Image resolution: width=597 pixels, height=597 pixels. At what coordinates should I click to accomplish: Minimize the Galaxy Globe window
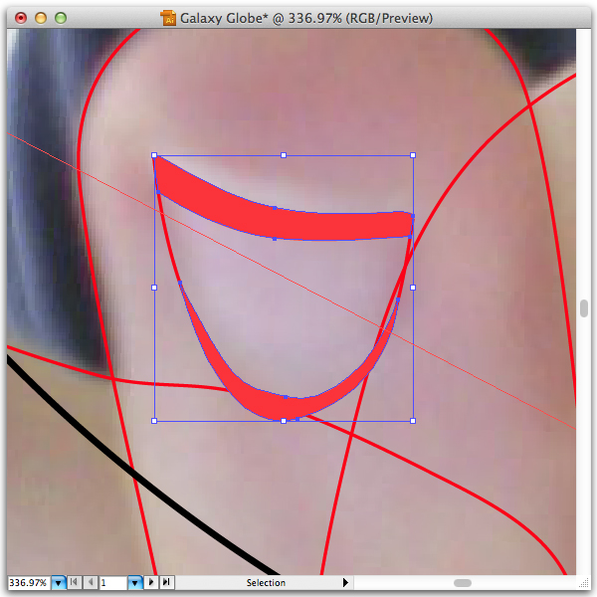click(x=41, y=18)
